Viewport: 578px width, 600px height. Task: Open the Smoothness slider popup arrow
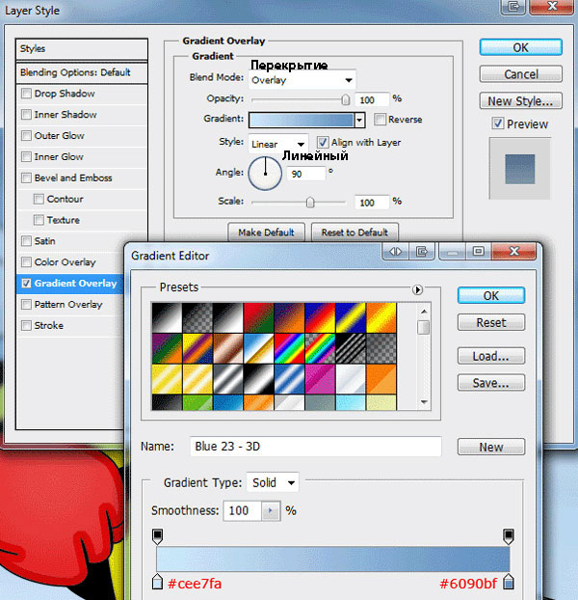(271, 510)
